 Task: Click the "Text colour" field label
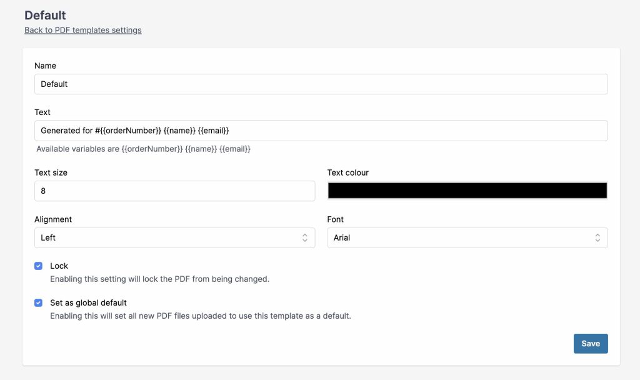(x=347, y=172)
